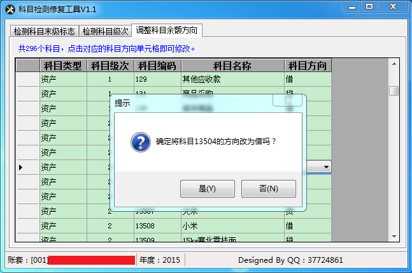412x273 pixels.
Task: Click the 科目级次 column header
Action: (x=110, y=66)
